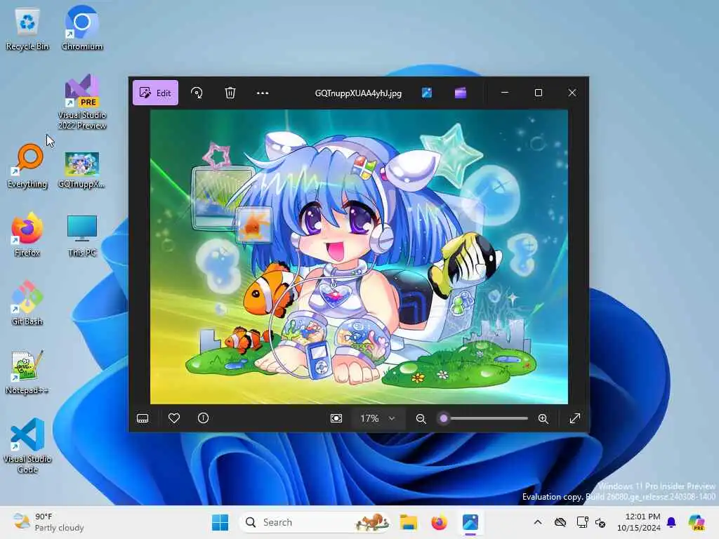Click the tray icon marked with an X
The width and height of the screenshot is (719, 539).
[600, 522]
